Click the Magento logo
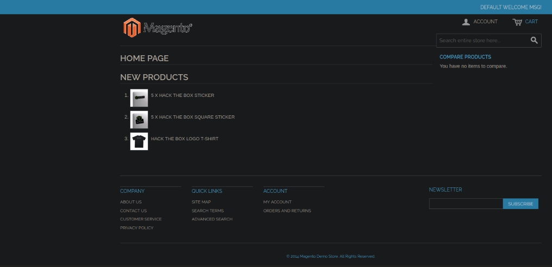Viewport: 552px width, 267px height. click(158, 28)
